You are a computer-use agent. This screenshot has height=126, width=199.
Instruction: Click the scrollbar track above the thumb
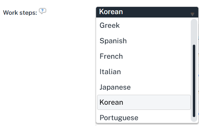point(194,32)
